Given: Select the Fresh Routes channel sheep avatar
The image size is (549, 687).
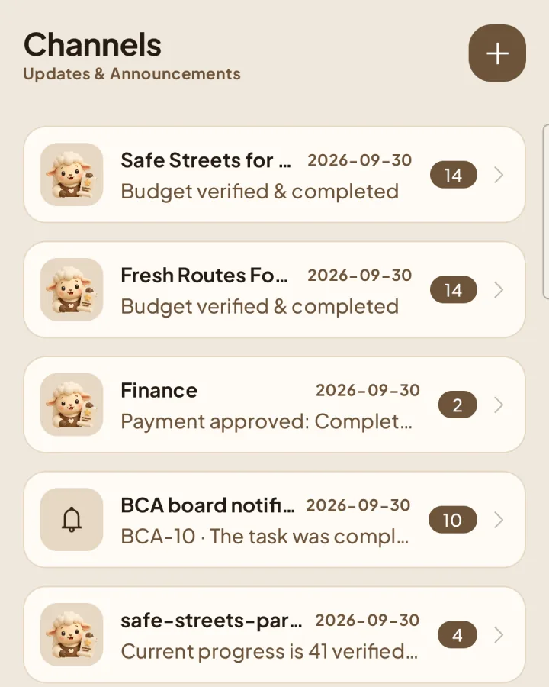Looking at the screenshot, I should 72,289.
